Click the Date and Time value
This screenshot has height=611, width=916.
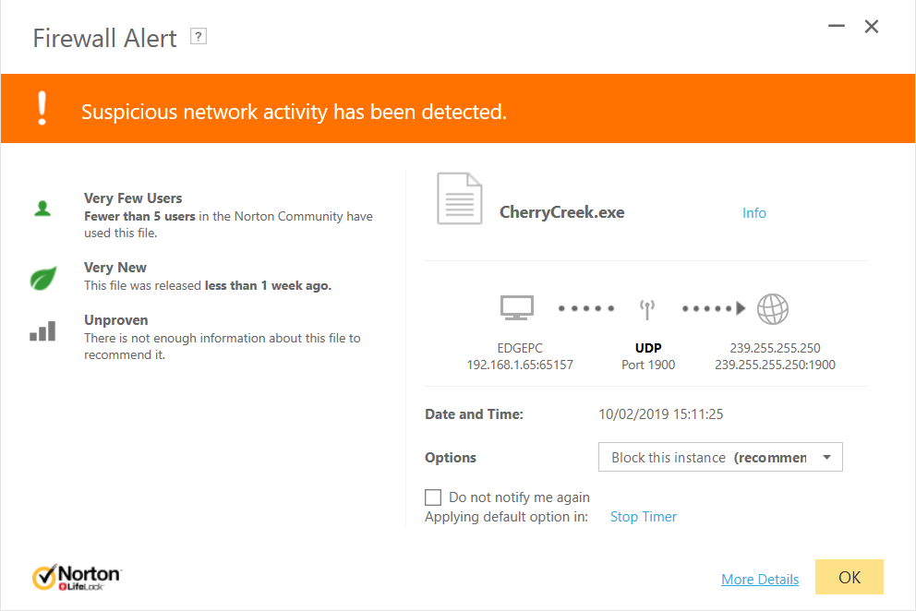pos(661,414)
